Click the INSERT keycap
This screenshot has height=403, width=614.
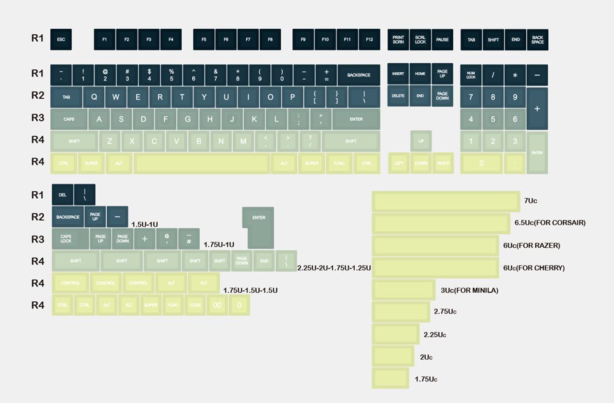[x=398, y=74]
